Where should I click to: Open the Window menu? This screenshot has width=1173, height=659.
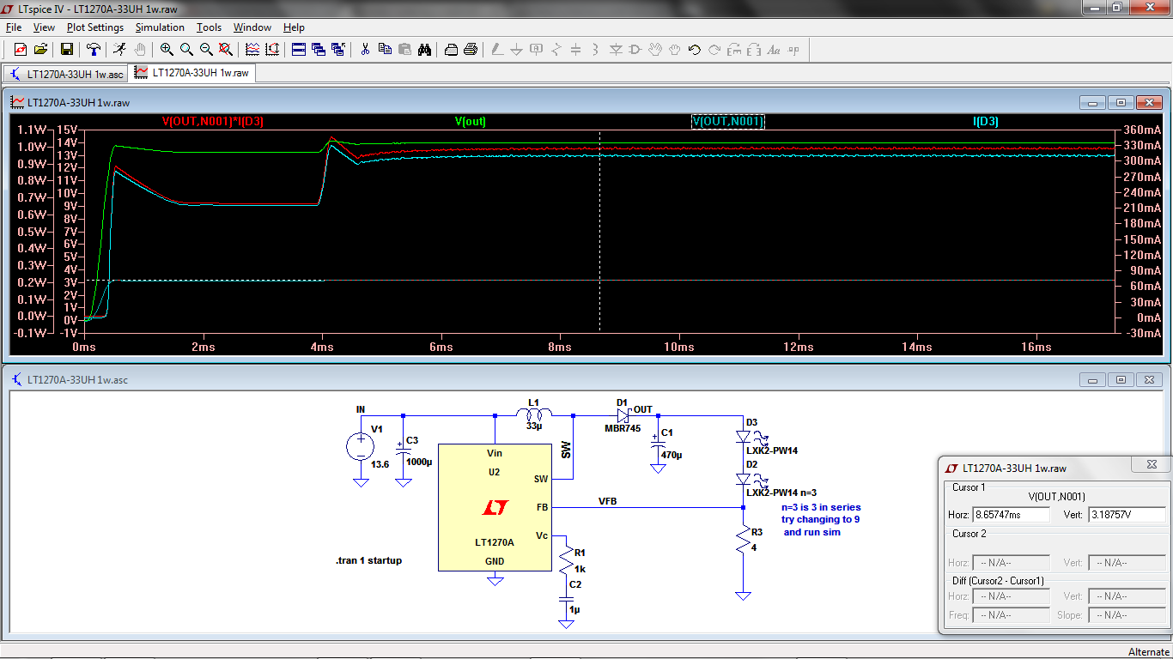[252, 27]
